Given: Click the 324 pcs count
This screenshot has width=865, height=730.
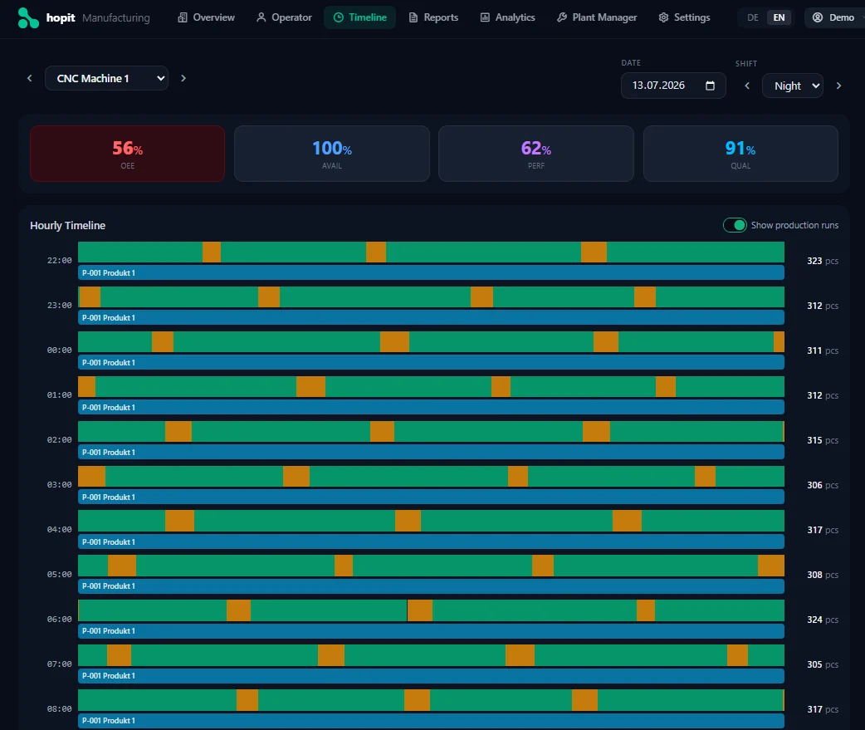Looking at the screenshot, I should [x=823, y=620].
